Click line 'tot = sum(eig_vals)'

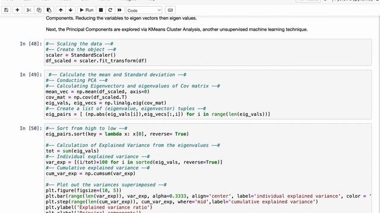tap(72, 151)
